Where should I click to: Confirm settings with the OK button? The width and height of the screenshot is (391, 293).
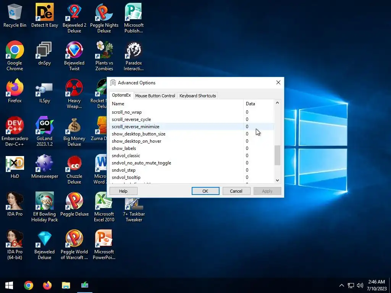pos(205,191)
